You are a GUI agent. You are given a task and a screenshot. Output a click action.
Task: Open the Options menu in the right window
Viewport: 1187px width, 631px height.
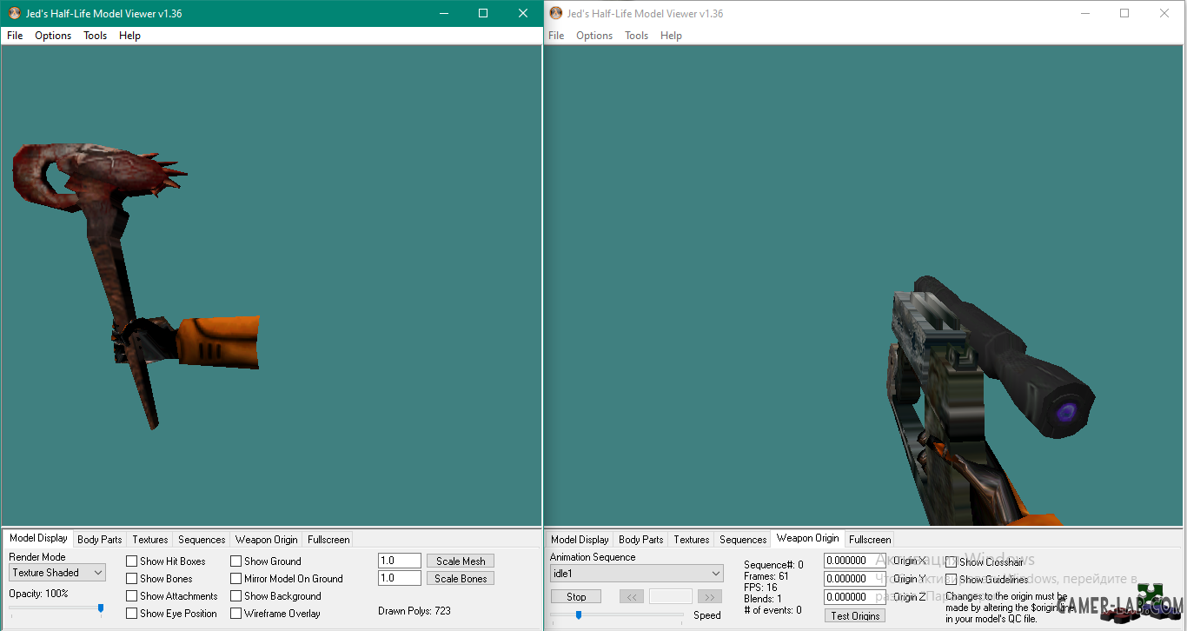tap(594, 36)
